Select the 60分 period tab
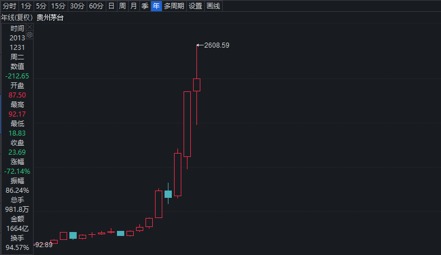The height and width of the screenshot is (255, 441). click(x=96, y=6)
